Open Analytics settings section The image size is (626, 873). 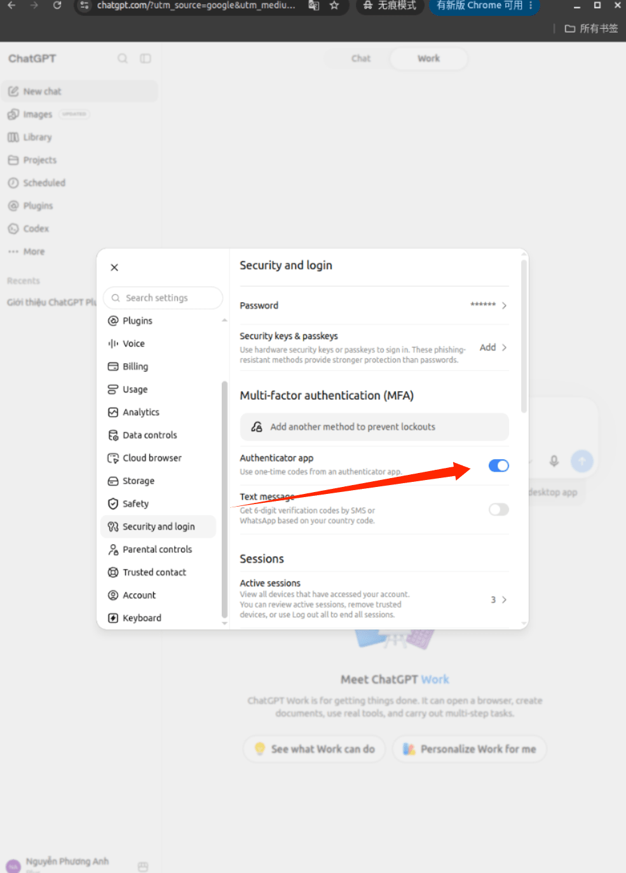140,412
